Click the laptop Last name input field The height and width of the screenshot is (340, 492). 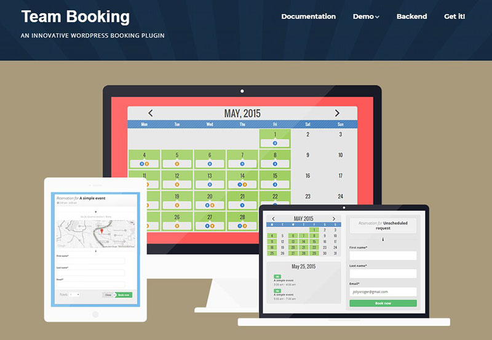(x=383, y=274)
